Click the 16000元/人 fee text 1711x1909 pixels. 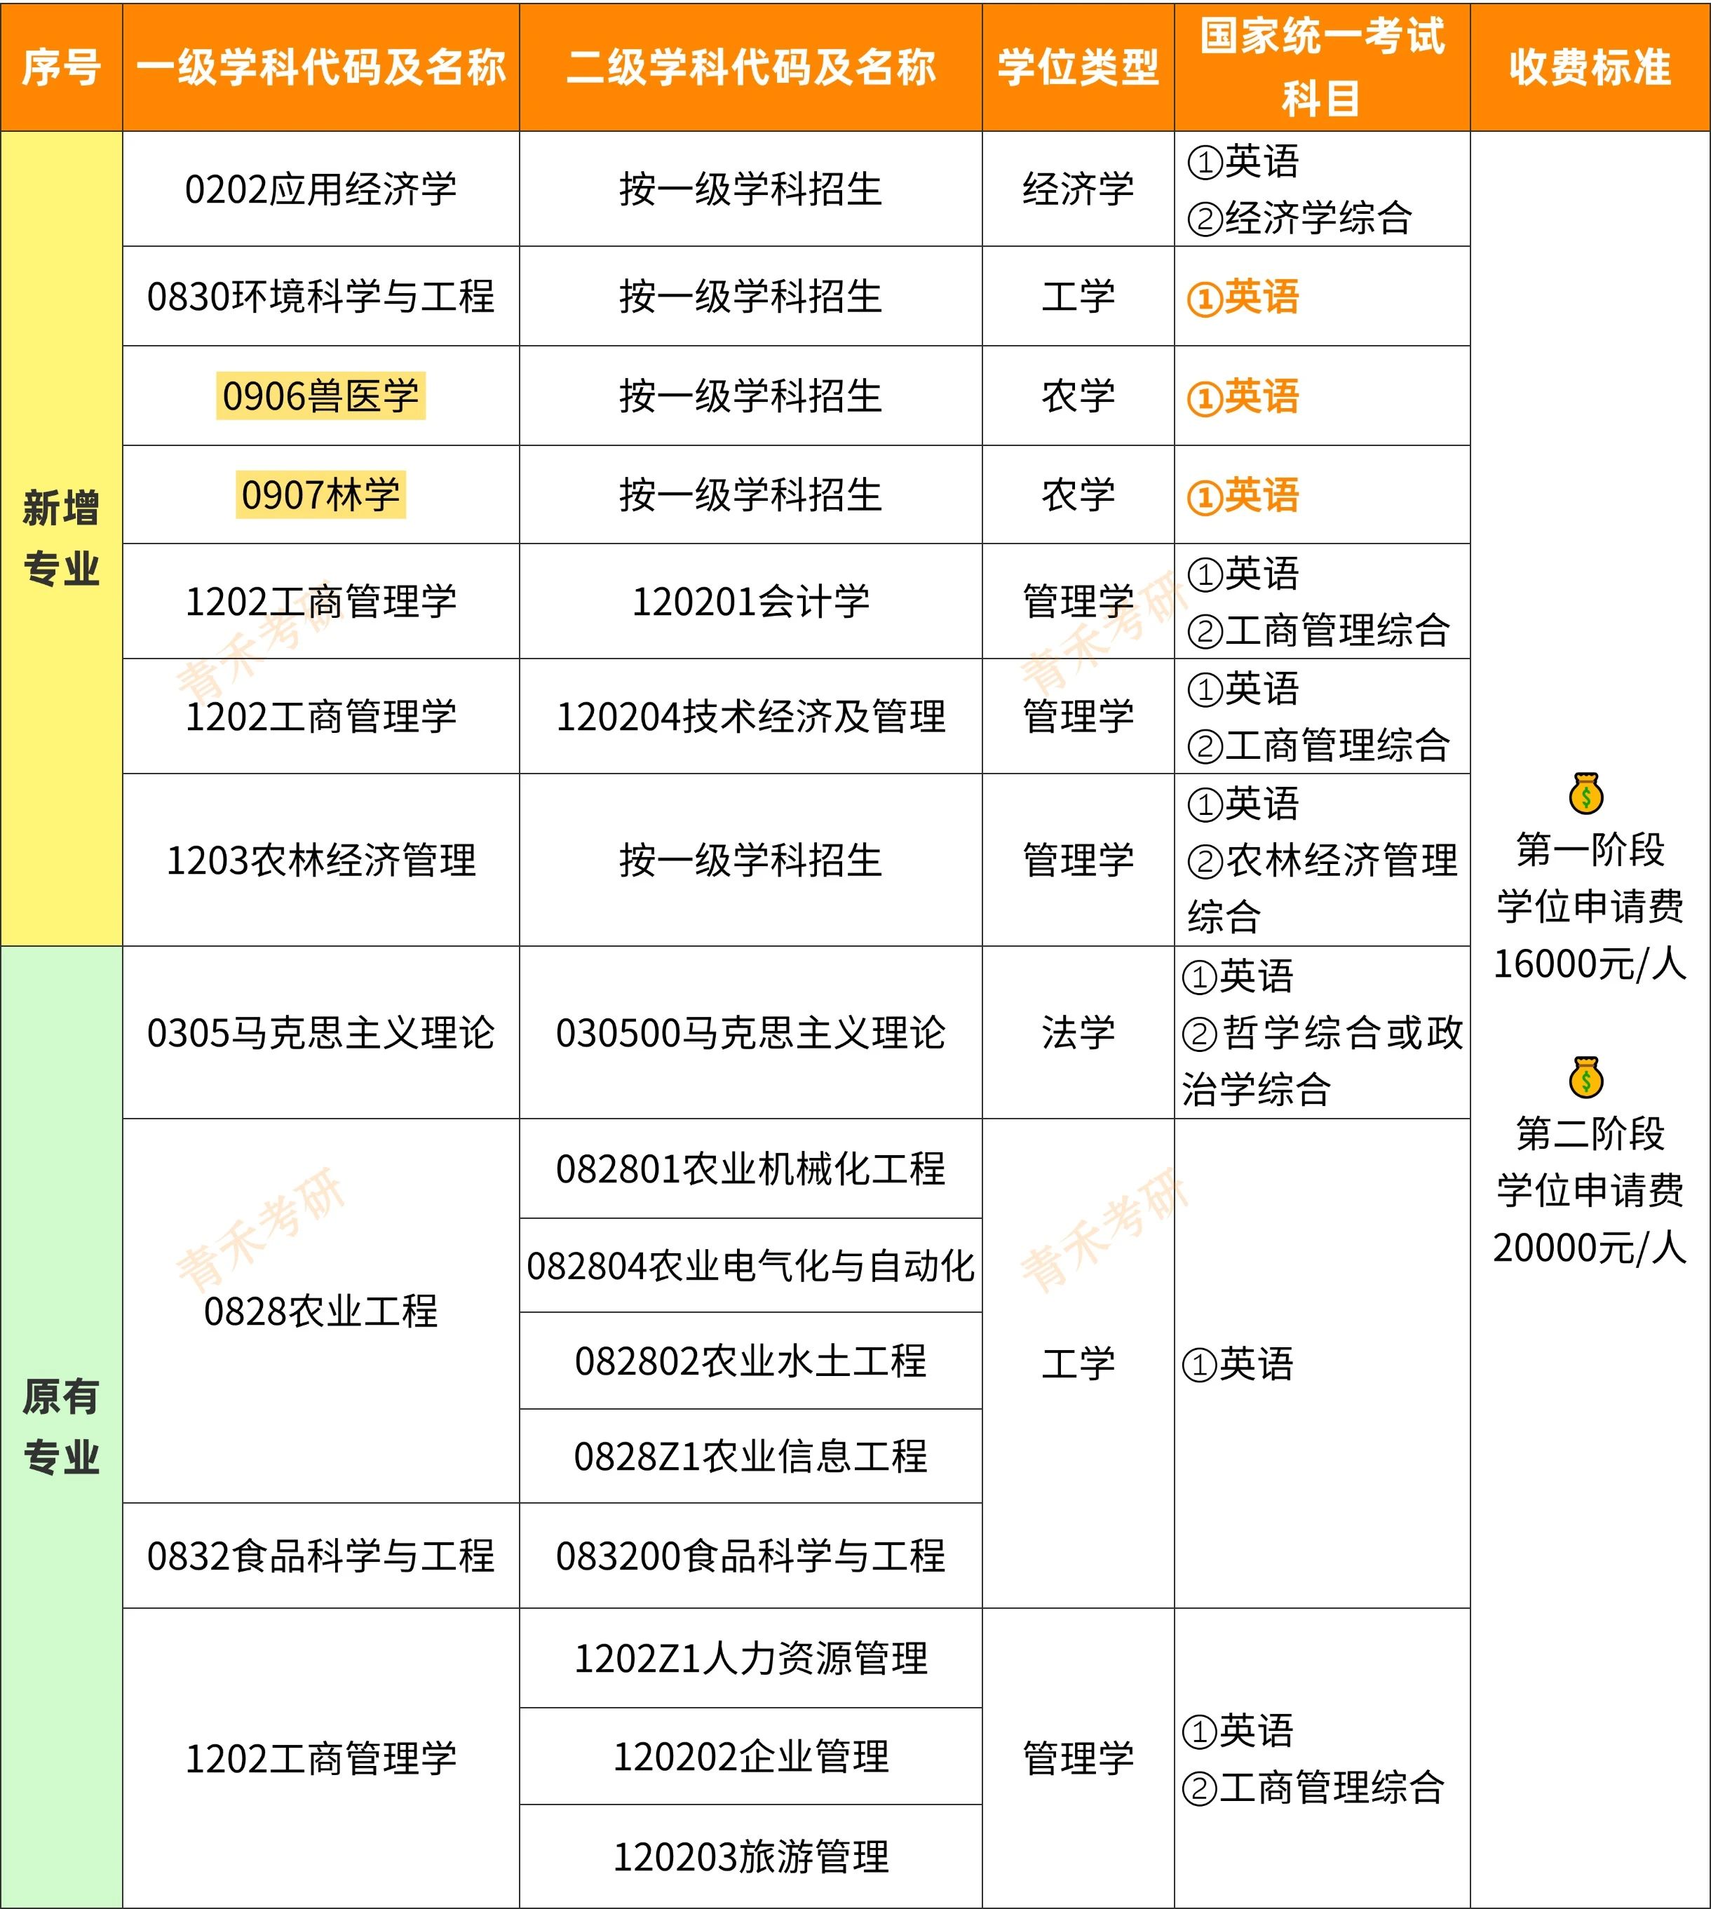click(x=1590, y=964)
